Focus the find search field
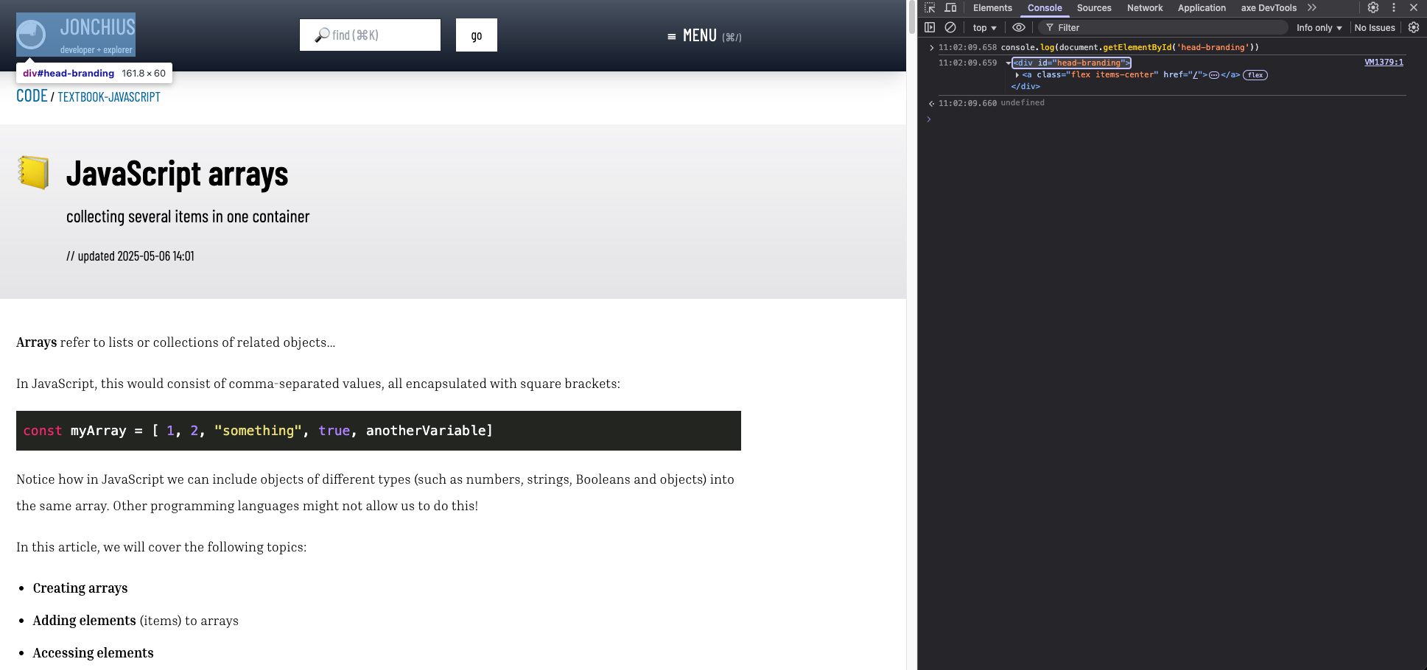The height and width of the screenshot is (670, 1427). 370,35
